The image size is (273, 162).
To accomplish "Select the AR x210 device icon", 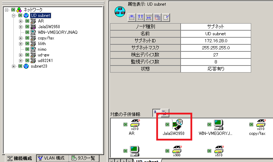I will 135,125.
